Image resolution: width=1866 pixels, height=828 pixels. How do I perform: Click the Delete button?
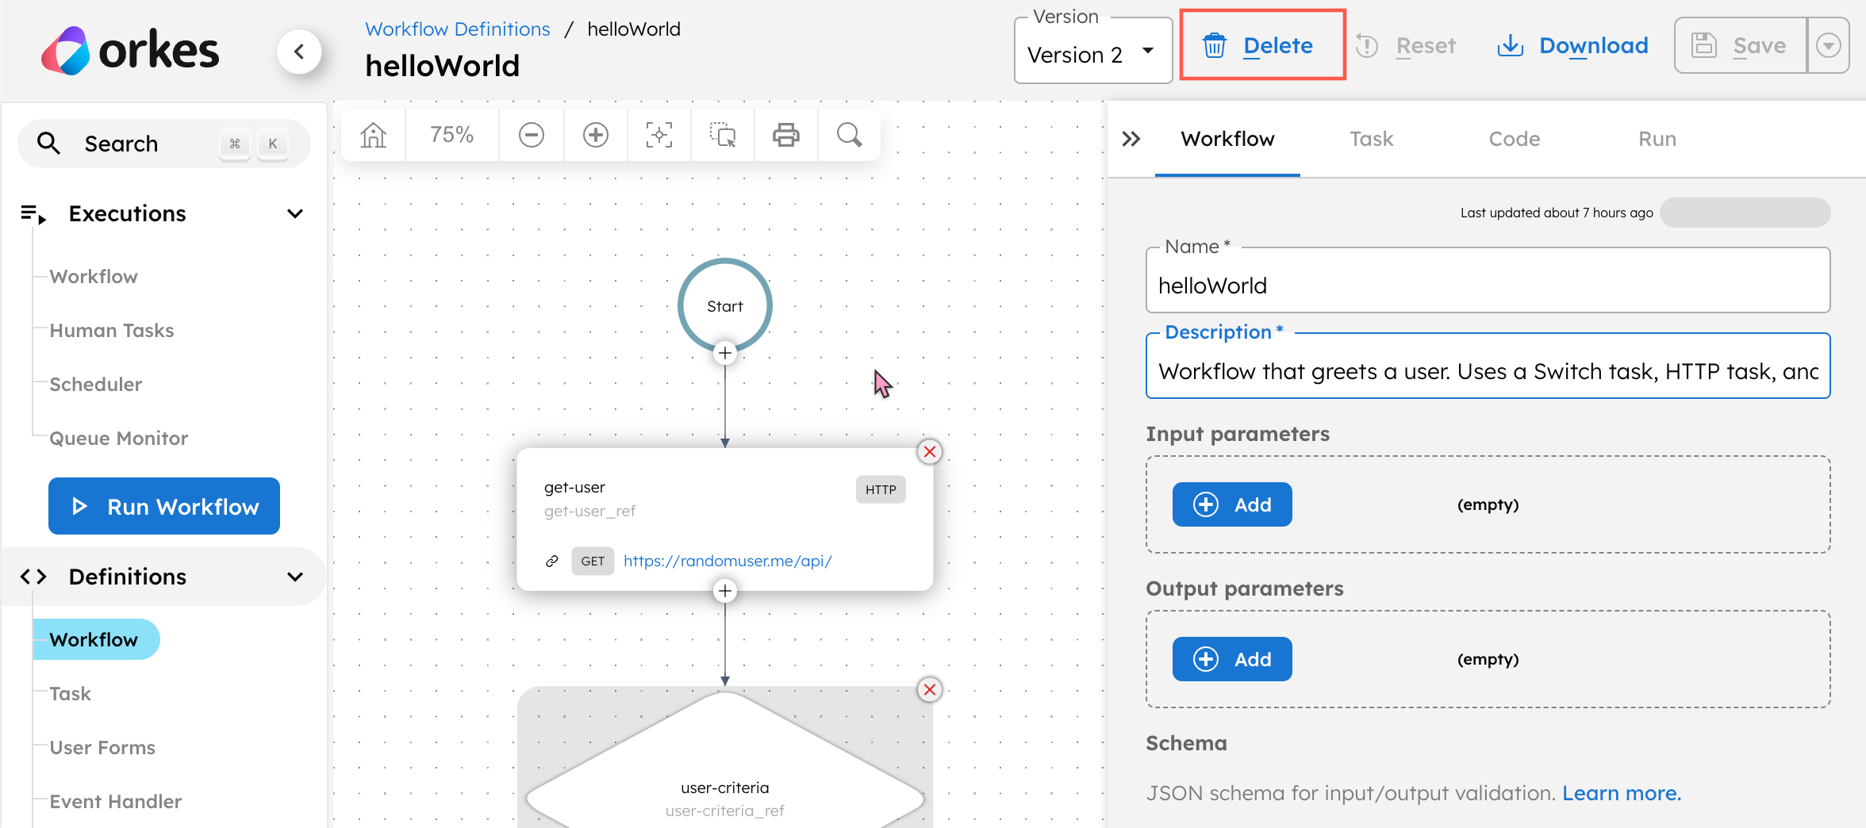pos(1262,45)
